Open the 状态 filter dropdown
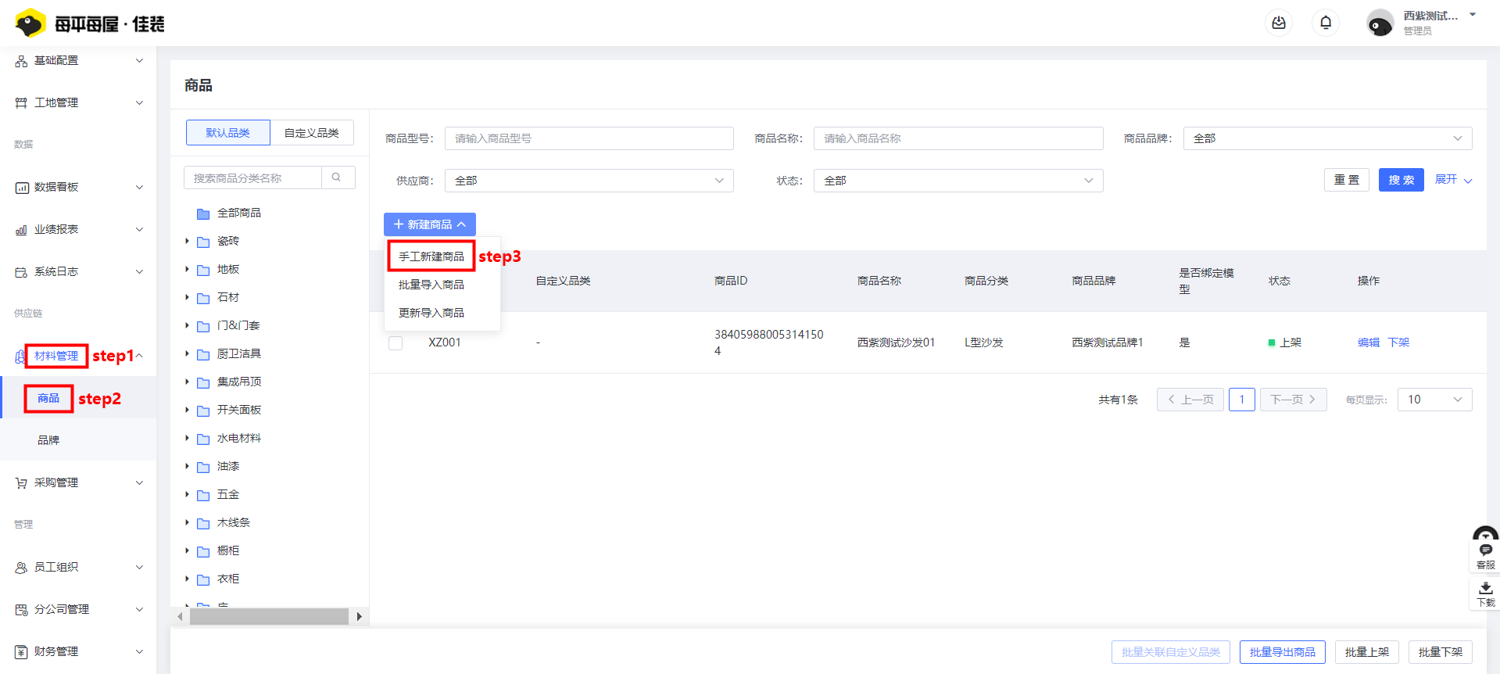Viewport: 1500px width, 674px height. 958,181
